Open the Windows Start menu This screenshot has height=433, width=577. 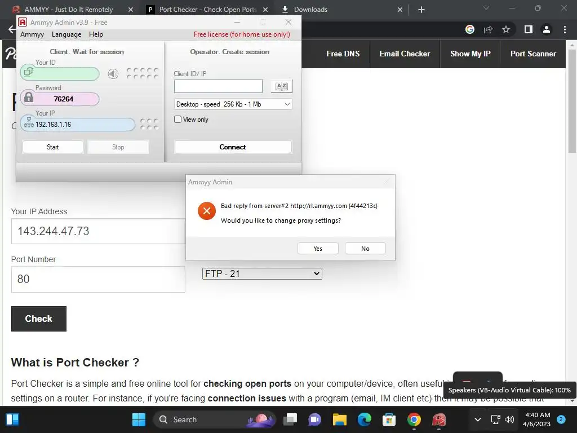(x=139, y=419)
